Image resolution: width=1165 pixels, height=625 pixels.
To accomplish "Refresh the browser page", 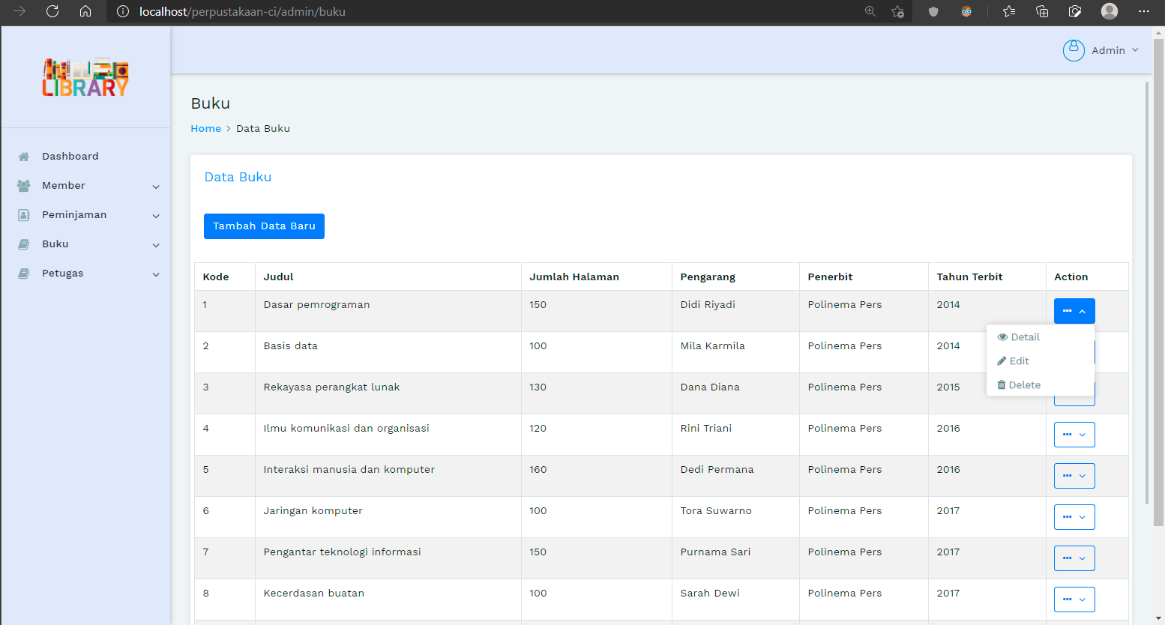I will coord(52,11).
